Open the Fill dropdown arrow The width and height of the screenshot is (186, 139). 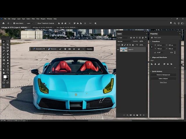145,45
